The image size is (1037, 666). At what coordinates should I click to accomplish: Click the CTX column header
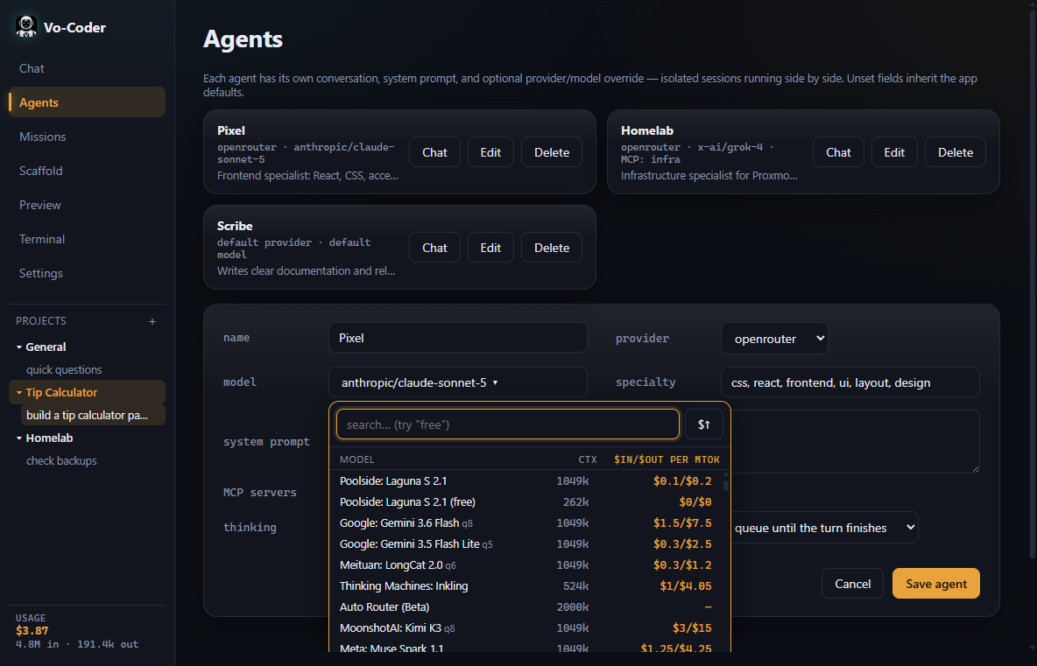point(588,459)
